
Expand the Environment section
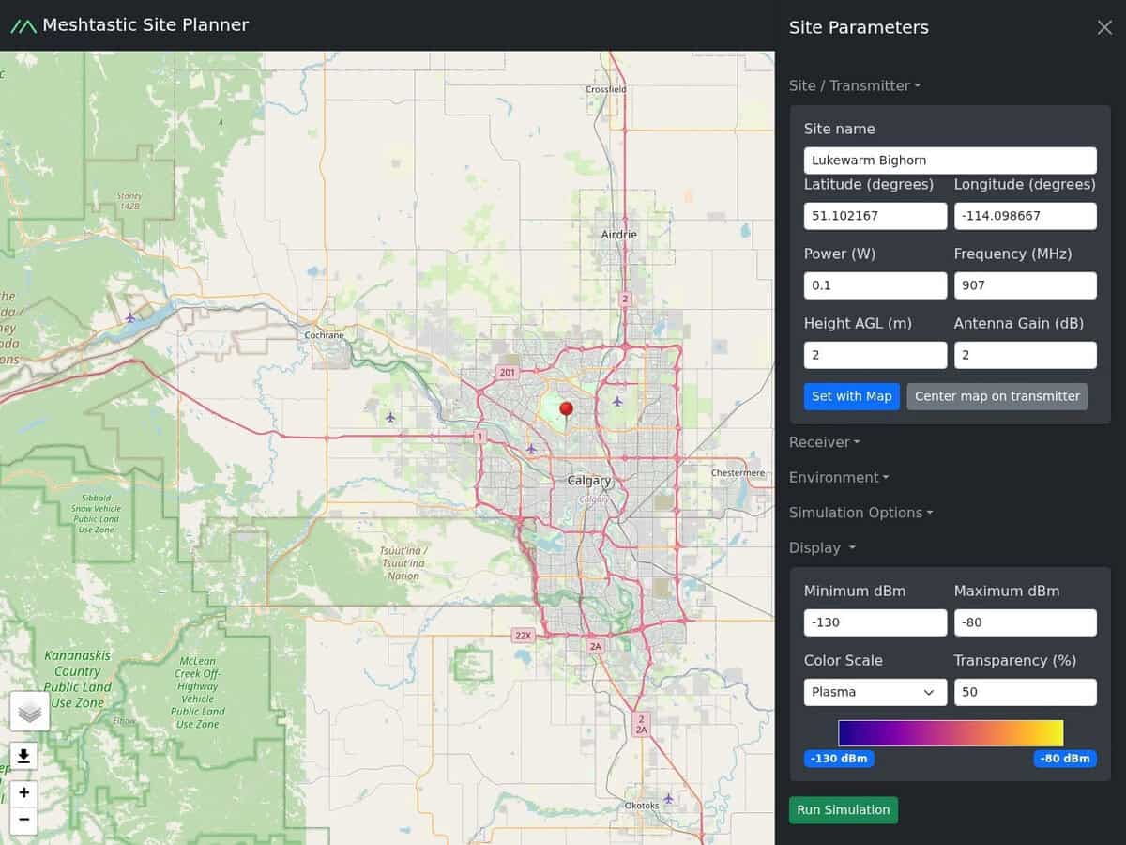coord(839,478)
